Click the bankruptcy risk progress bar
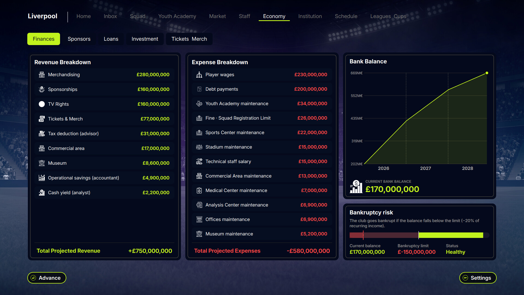Image resolution: width=524 pixels, height=295 pixels. [x=419, y=235]
